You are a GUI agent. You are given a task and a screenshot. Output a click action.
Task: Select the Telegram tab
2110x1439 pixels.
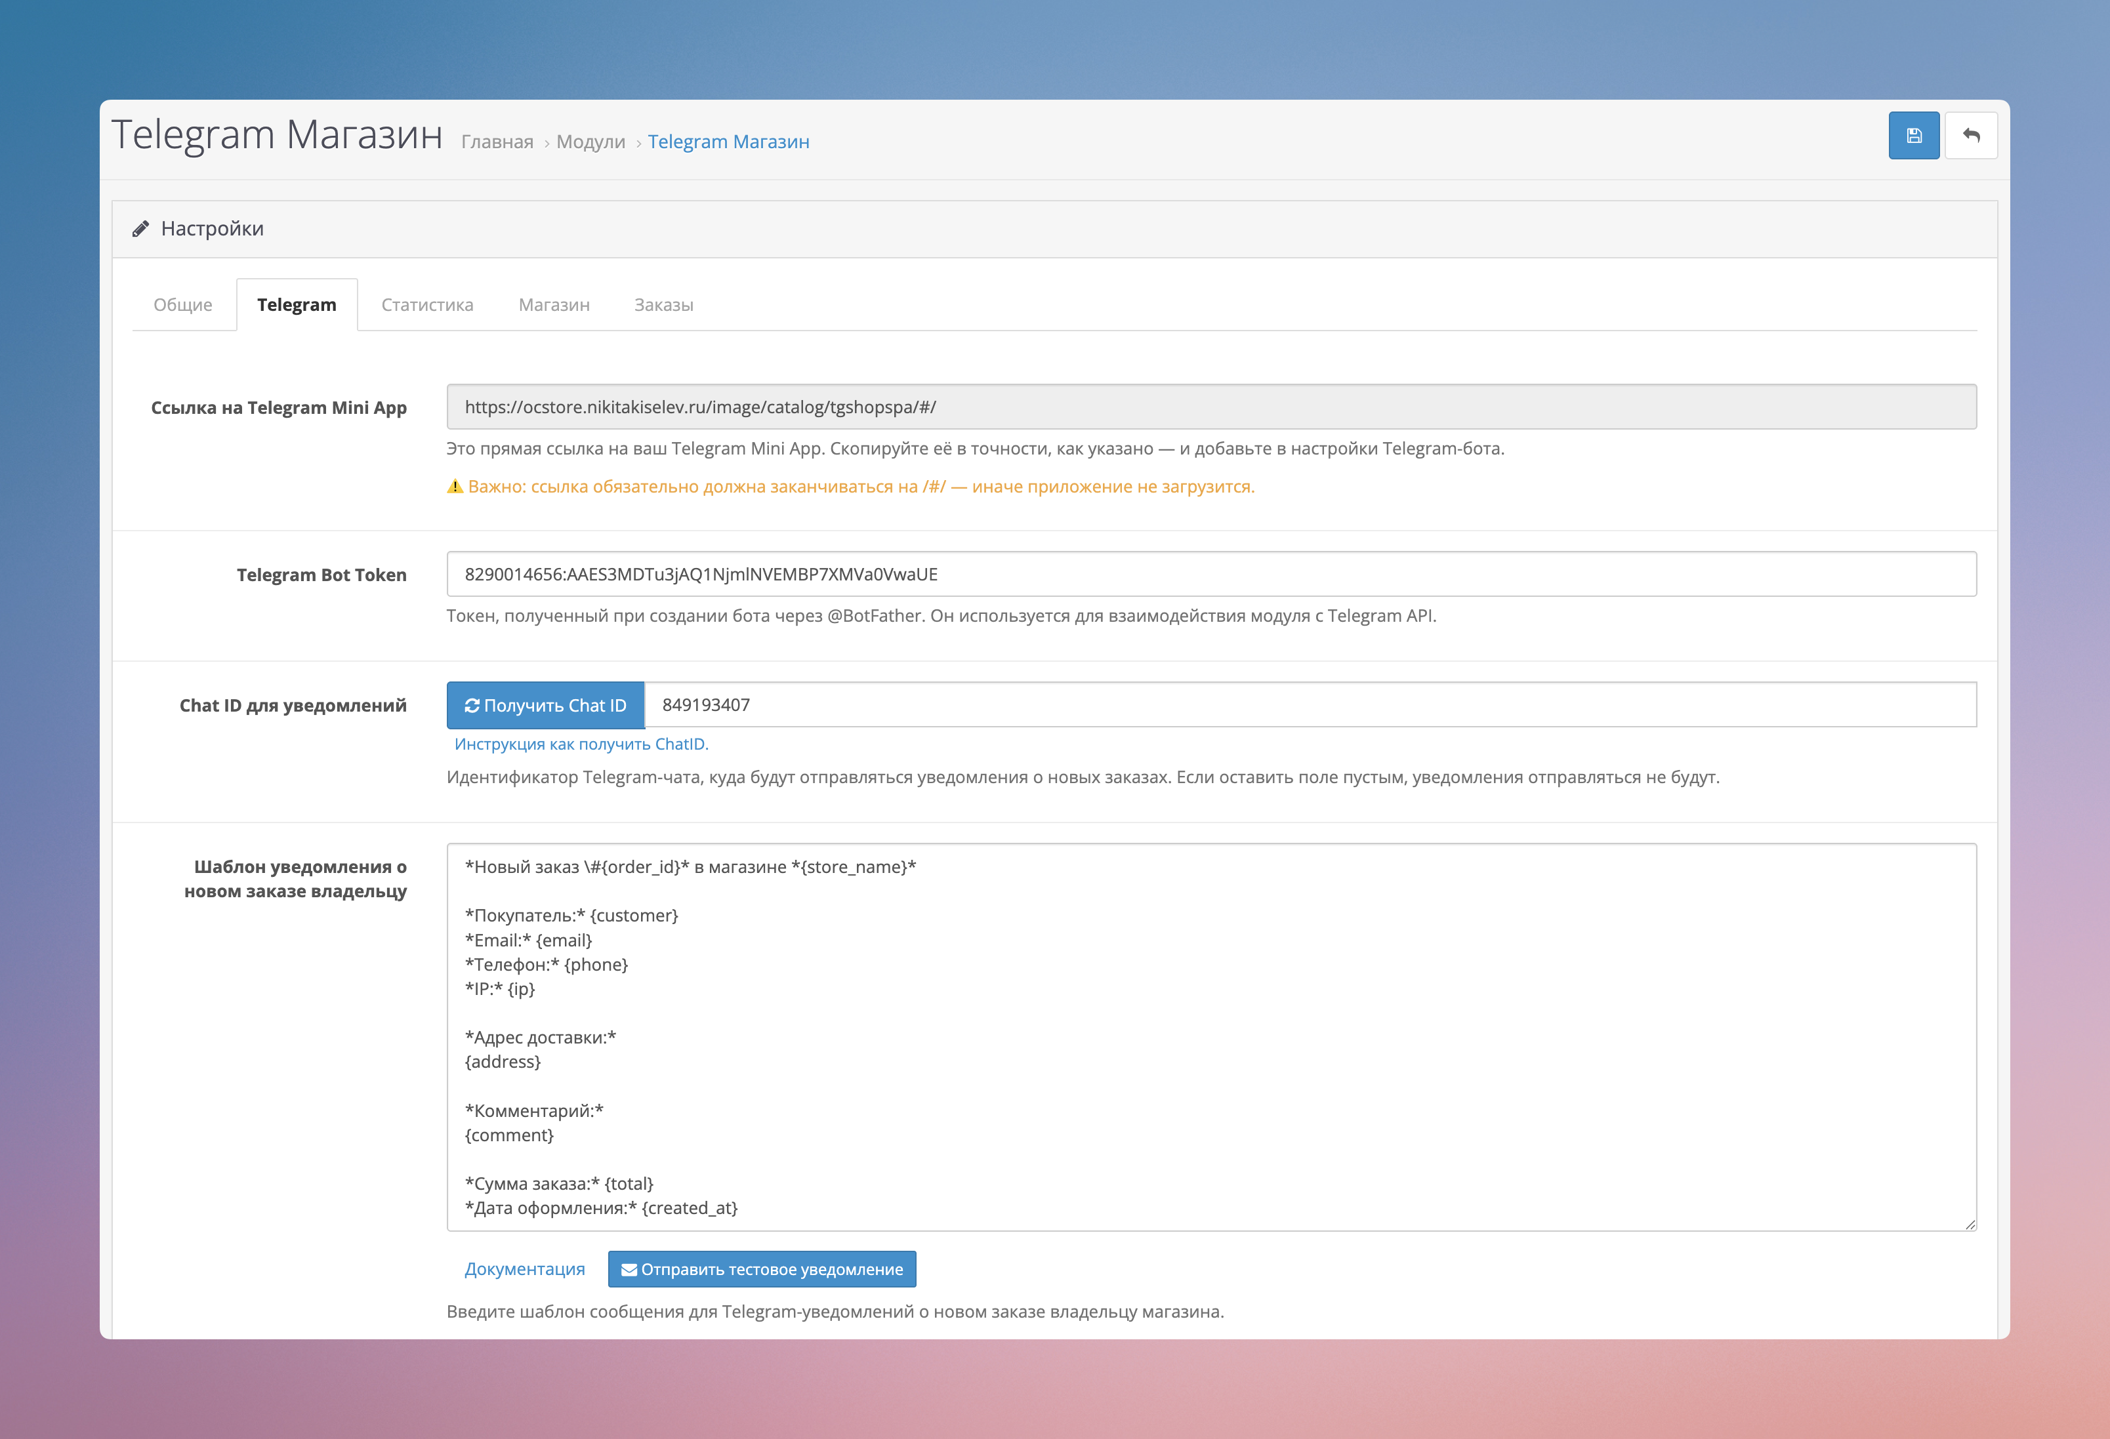coord(297,305)
